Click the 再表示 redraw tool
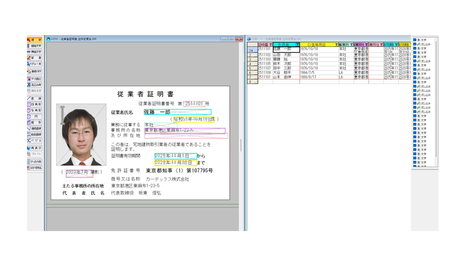The height and width of the screenshot is (265, 465). (35, 148)
